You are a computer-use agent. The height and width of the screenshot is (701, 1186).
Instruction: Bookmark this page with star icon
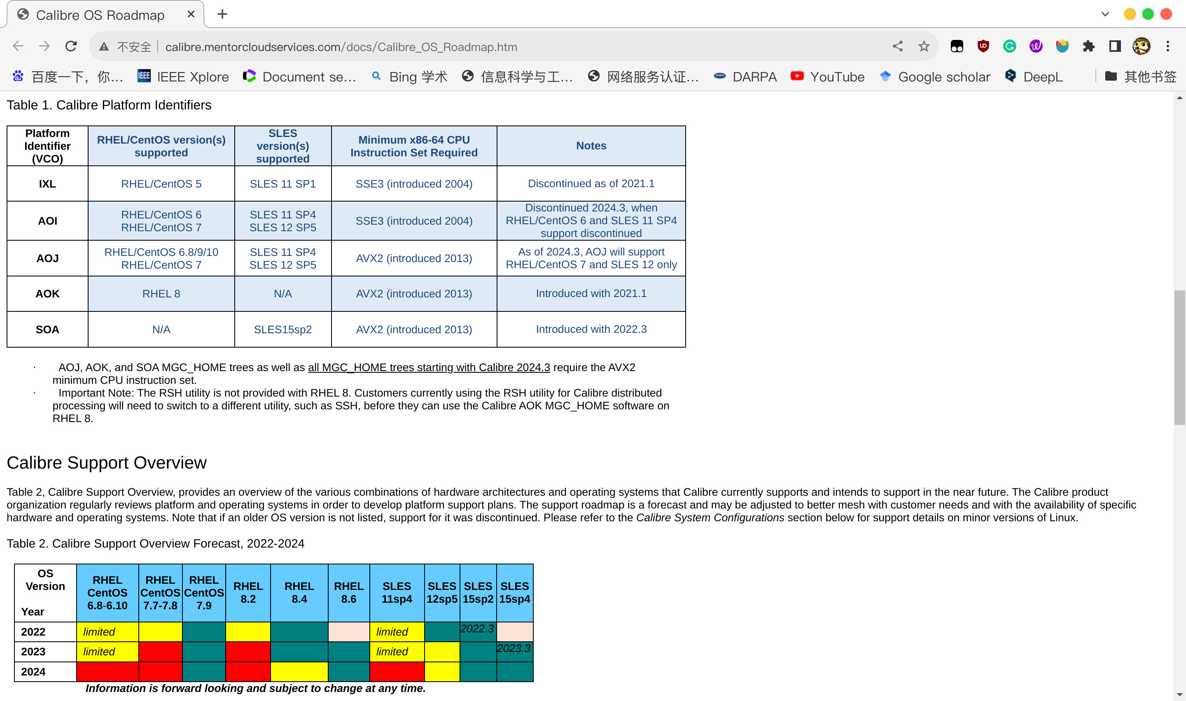point(924,46)
